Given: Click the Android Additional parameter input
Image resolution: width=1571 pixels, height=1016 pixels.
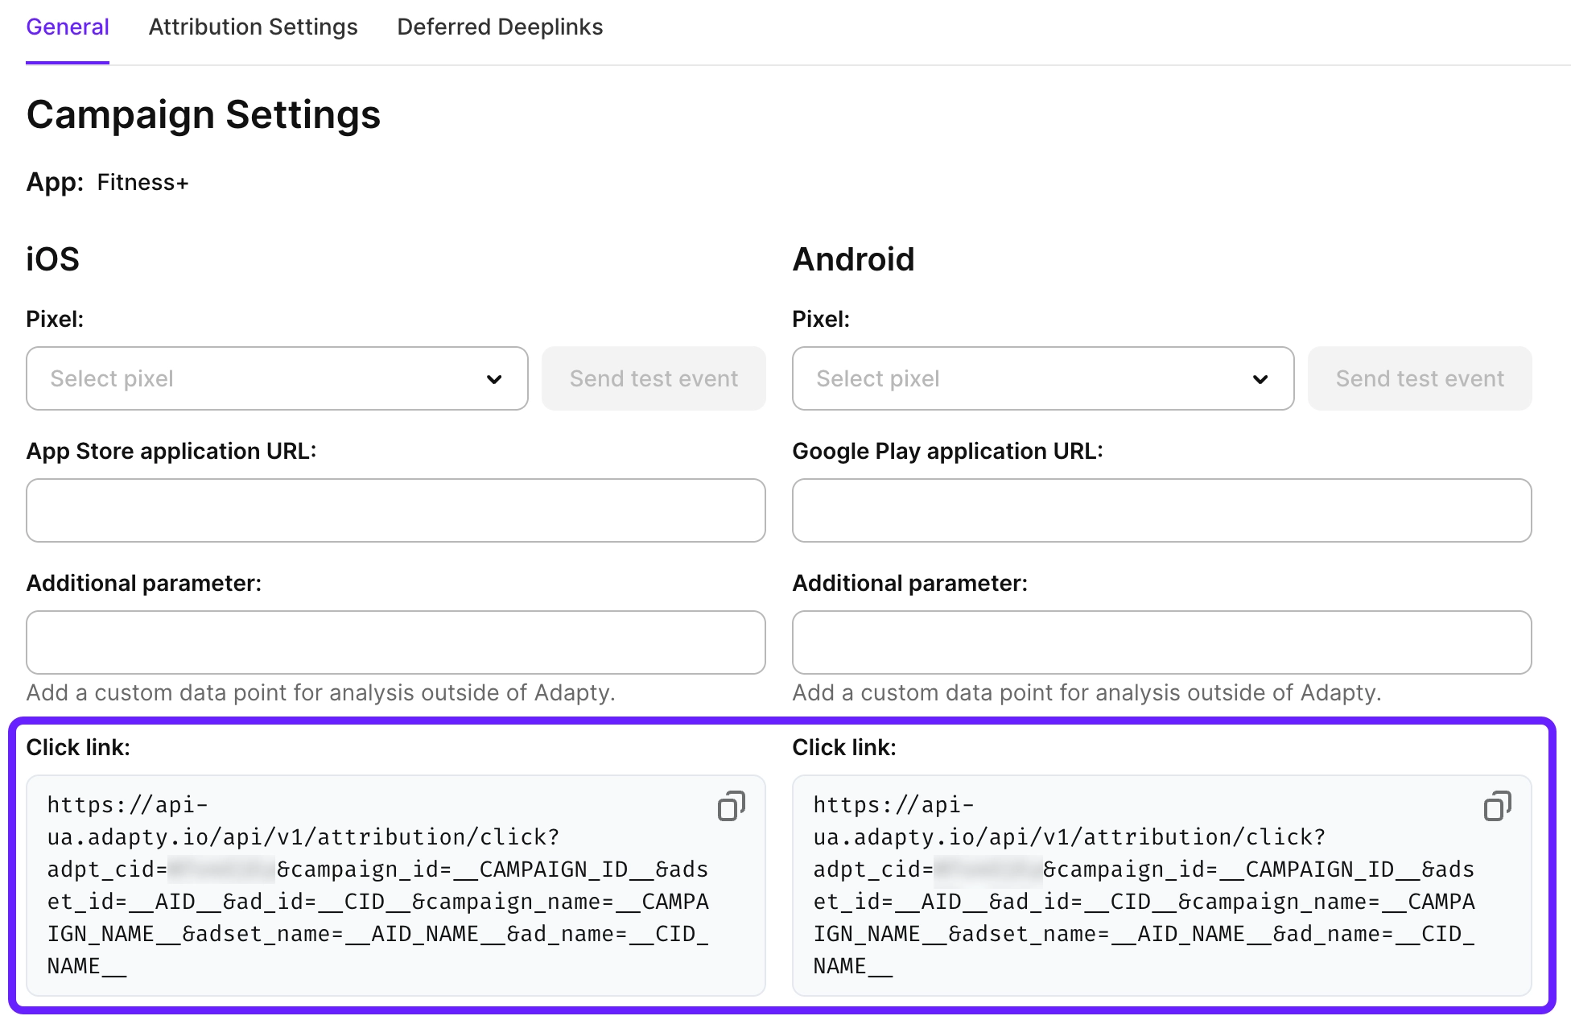Looking at the screenshot, I should click(1161, 642).
